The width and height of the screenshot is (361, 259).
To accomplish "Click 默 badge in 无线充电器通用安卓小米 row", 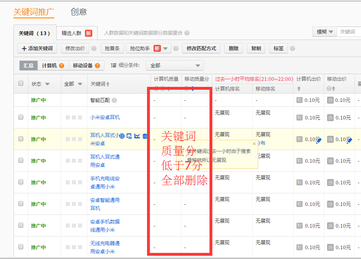I will tap(299, 247).
